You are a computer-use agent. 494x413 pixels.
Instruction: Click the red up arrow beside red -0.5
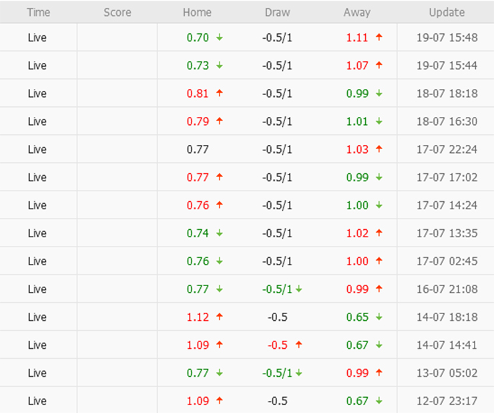click(x=298, y=345)
